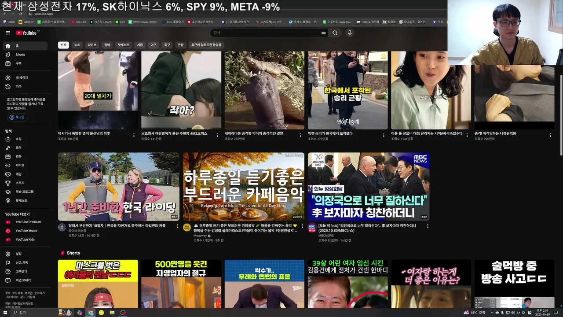Select the 음악 filter chip
The height and width of the screenshot is (317, 563).
pyautogui.click(x=107, y=45)
